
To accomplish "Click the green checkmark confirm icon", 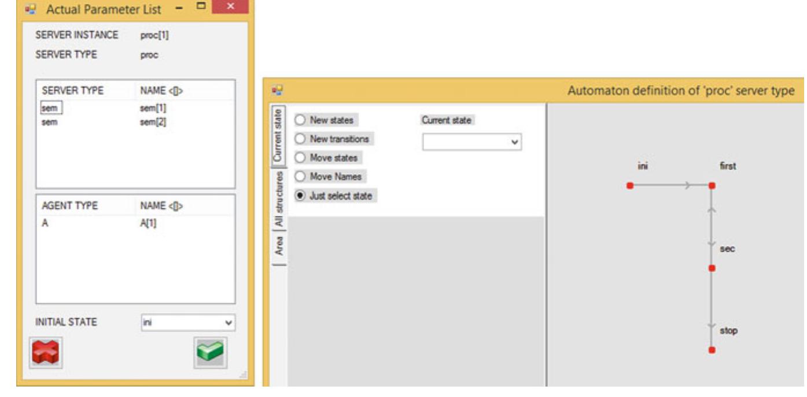I will (x=210, y=352).
